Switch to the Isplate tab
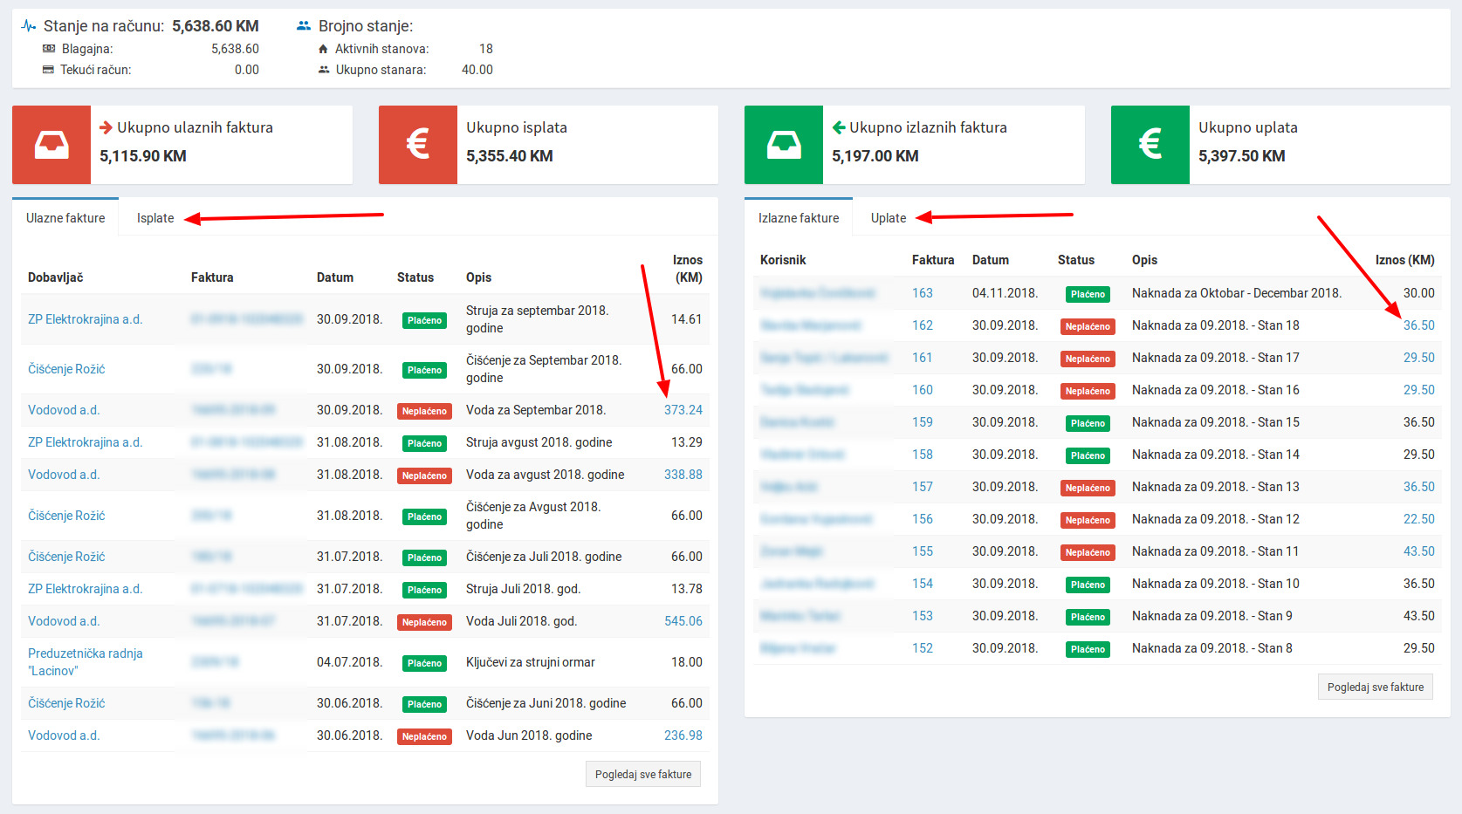The image size is (1462, 814). [x=155, y=218]
